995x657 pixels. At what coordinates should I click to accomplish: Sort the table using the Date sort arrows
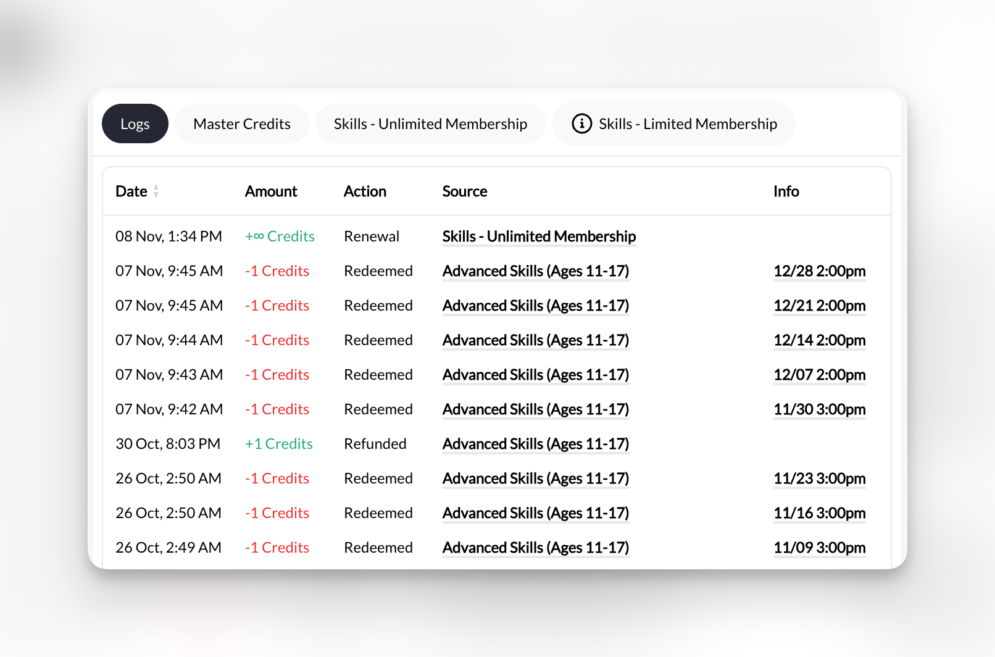pos(156,191)
